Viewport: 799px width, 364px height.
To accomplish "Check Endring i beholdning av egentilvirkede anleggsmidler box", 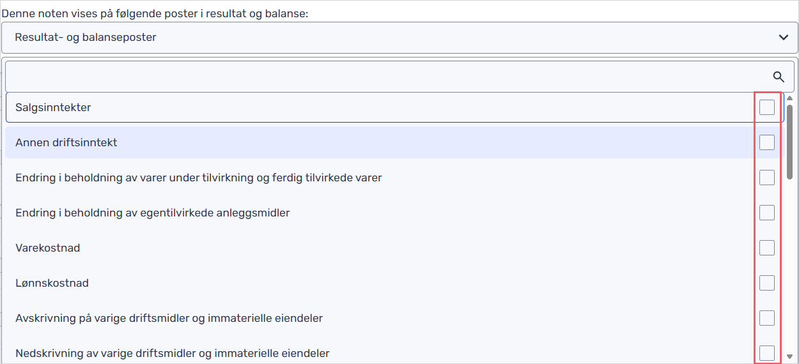I will (767, 213).
